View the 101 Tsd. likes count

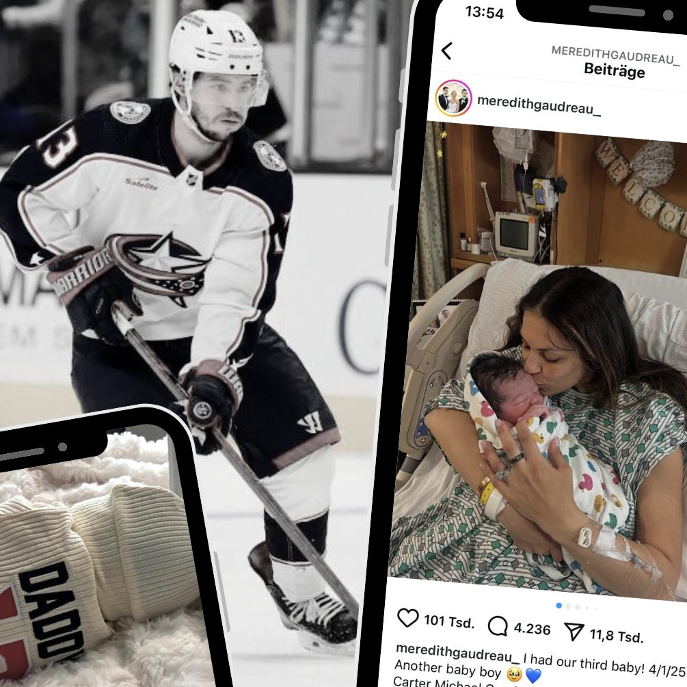point(448,621)
